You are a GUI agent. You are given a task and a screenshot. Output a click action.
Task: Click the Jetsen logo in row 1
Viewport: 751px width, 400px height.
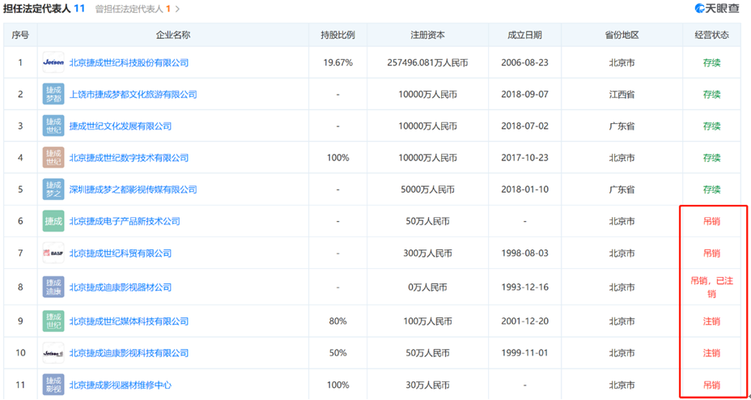53,62
